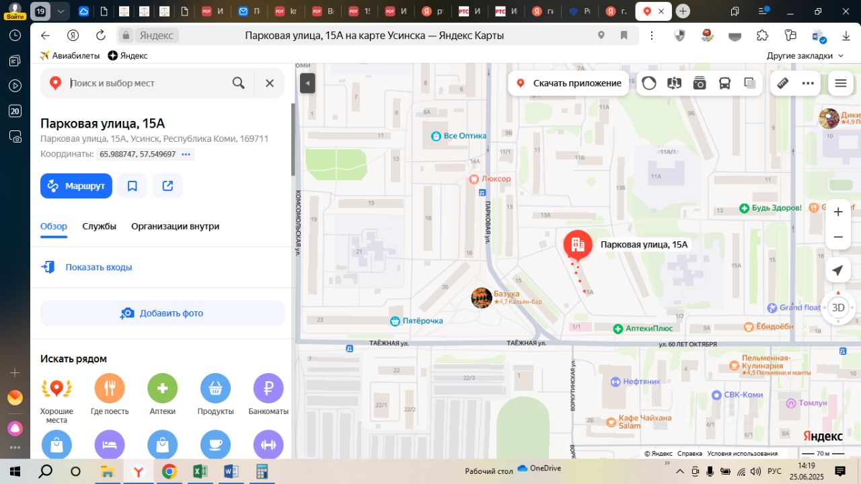
Task: Toggle 3D map tilt button
Action: (838, 308)
